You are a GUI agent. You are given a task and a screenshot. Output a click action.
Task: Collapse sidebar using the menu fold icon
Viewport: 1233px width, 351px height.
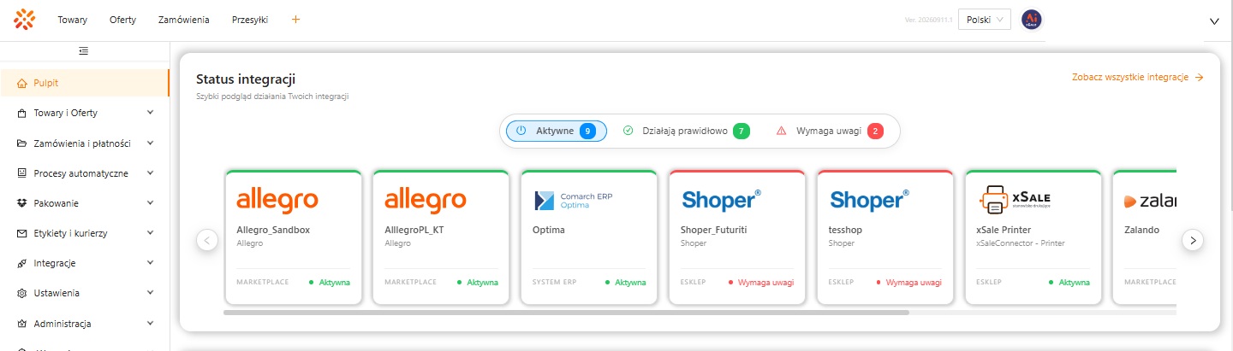[84, 51]
